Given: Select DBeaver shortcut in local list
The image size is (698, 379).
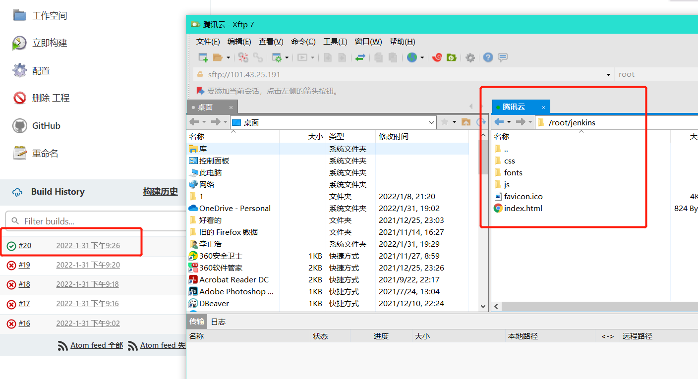Looking at the screenshot, I should [214, 303].
